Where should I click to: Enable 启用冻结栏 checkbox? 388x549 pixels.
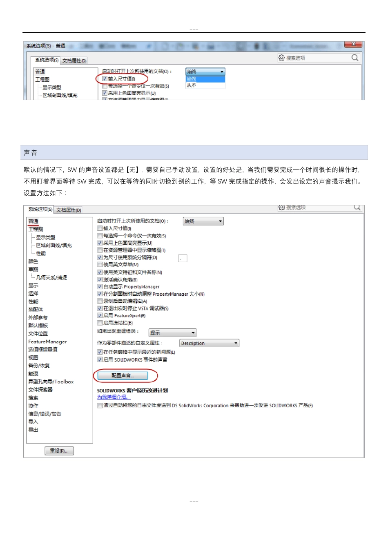100,323
